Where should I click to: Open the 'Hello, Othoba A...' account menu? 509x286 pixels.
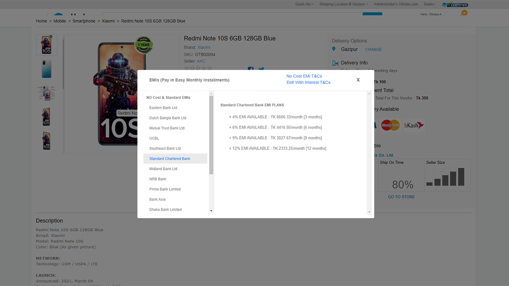tap(432, 14)
